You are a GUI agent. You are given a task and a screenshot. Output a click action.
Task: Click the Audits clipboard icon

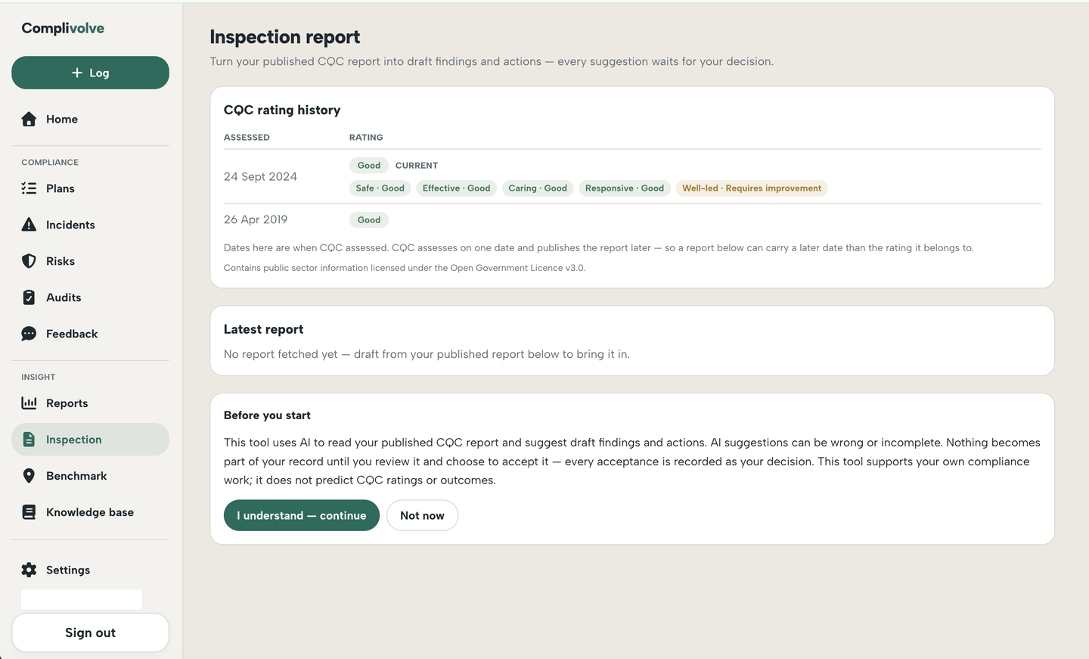pos(29,297)
